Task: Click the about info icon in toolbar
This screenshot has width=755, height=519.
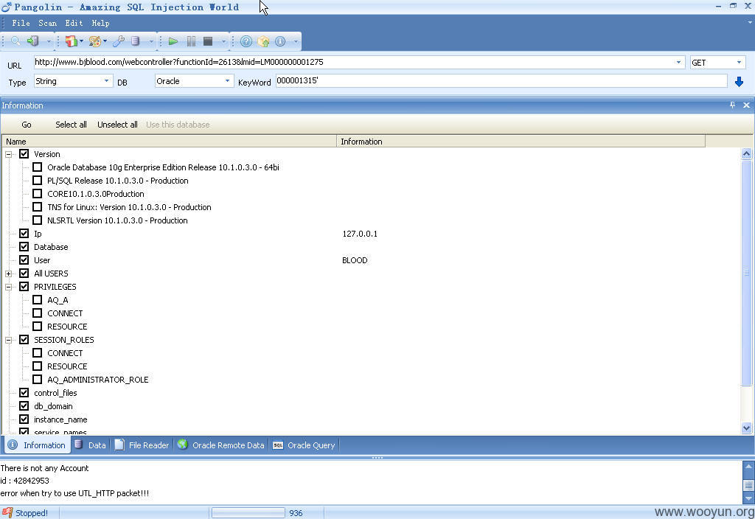Action: (280, 41)
